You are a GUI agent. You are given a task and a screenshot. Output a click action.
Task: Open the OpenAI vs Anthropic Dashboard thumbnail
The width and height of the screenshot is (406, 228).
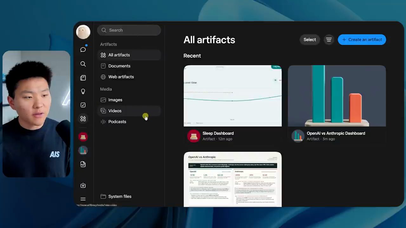pos(337,96)
